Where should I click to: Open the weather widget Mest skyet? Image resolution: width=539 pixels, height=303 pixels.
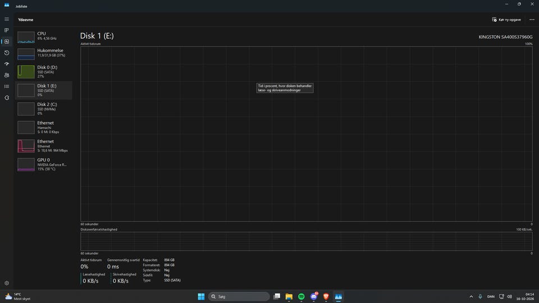pos(18,296)
